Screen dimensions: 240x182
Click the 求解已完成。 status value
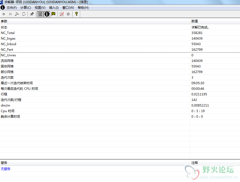(200, 27)
